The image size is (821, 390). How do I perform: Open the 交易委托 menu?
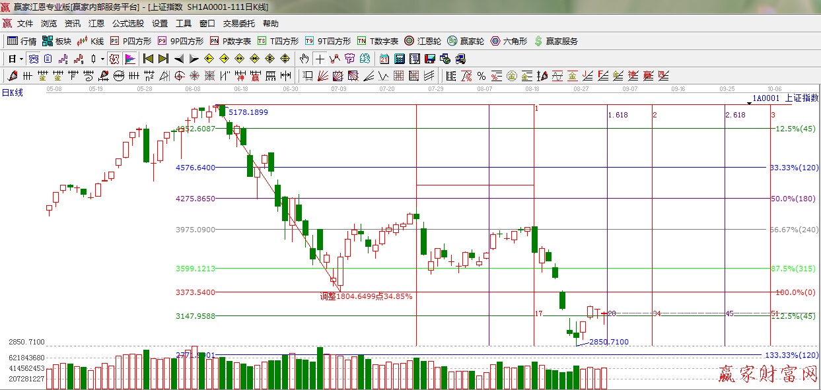pyautogui.click(x=238, y=24)
